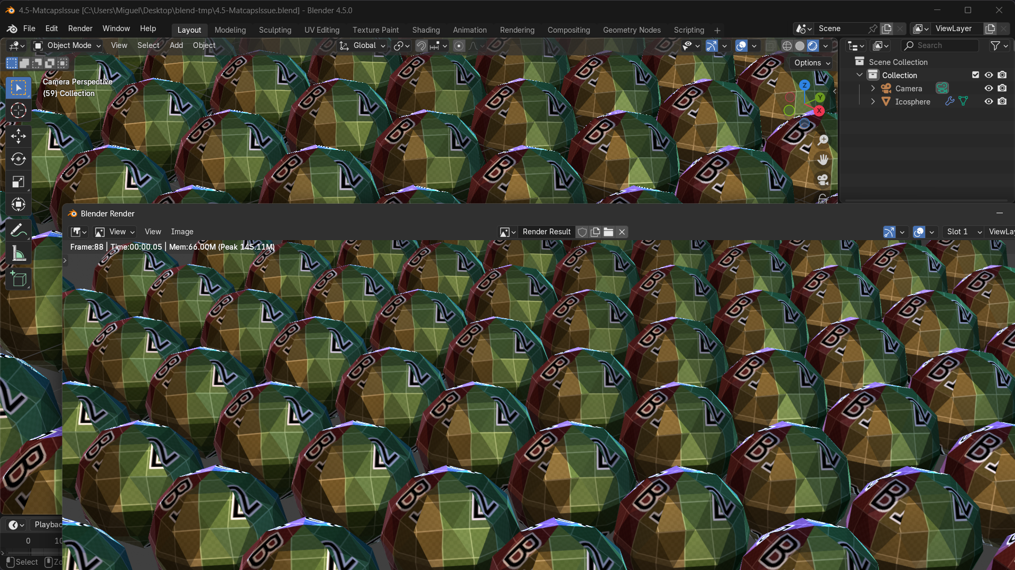Select the Cursor tool
Screen dimensions: 1015x570
19,110
